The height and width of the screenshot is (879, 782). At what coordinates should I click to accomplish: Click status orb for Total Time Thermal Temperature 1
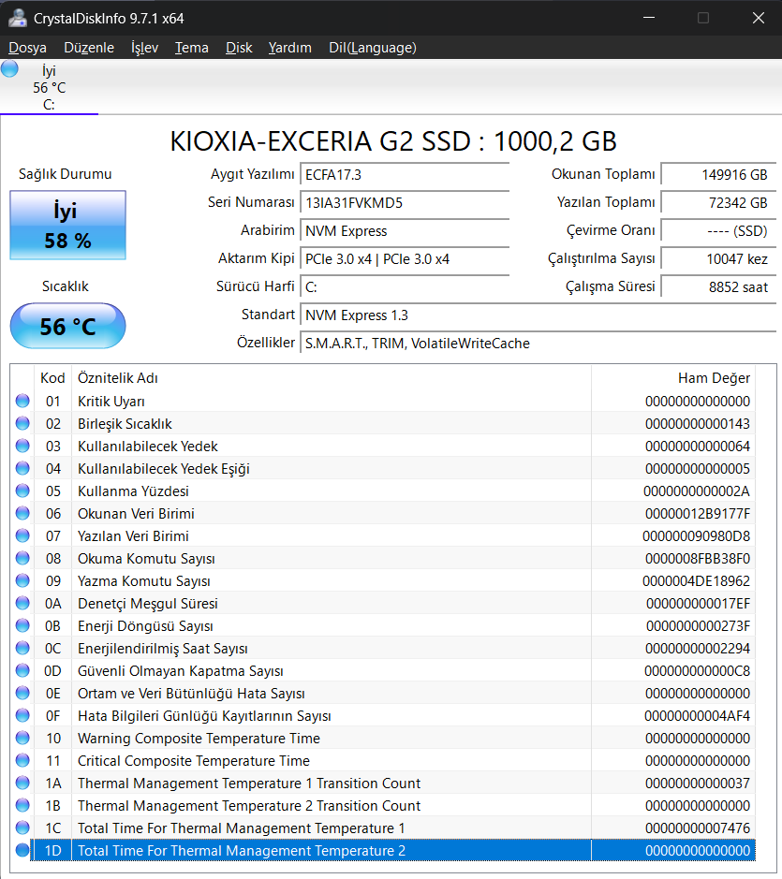pyautogui.click(x=22, y=828)
